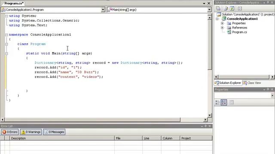Click Show All Files in Solution Explorer toolbar
Image resolution: width=275 pixels, height=154 pixels.
[226, 9]
